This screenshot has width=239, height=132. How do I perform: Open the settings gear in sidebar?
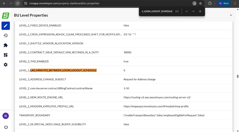tap(6, 65)
